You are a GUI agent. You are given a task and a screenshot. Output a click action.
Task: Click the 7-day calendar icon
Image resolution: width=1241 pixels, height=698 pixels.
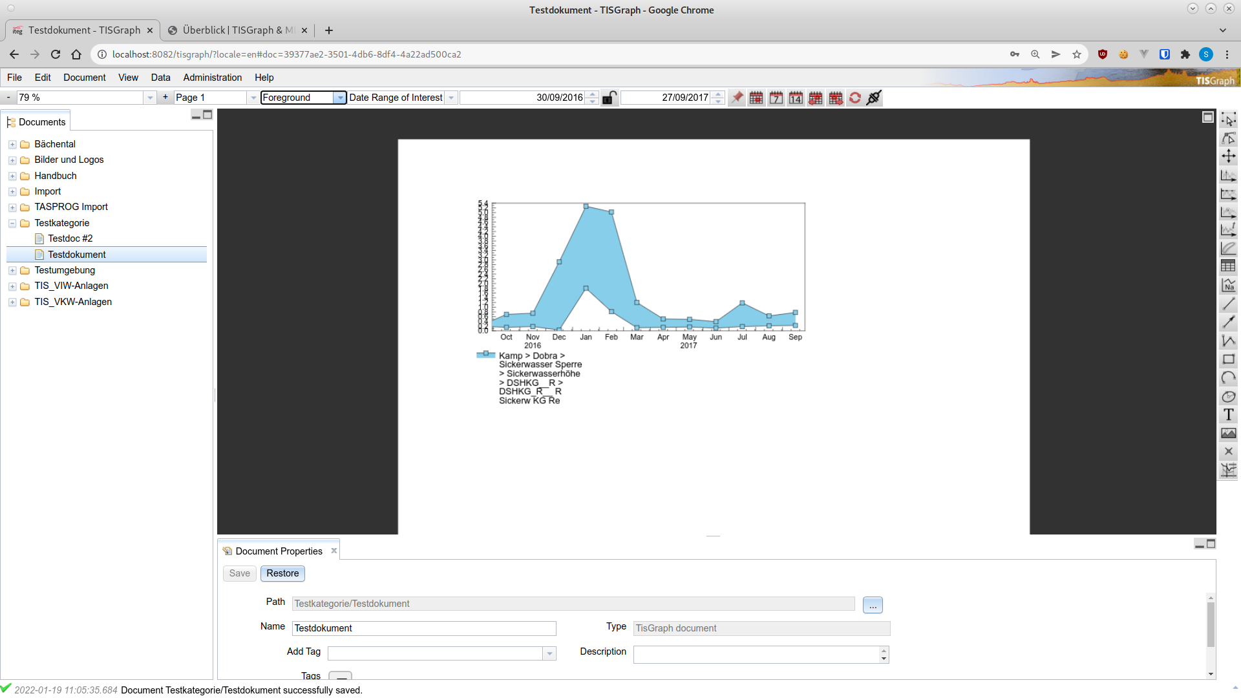coord(776,98)
